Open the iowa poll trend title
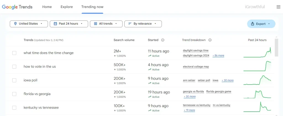The height and width of the screenshot is (116, 283). (x=30, y=80)
